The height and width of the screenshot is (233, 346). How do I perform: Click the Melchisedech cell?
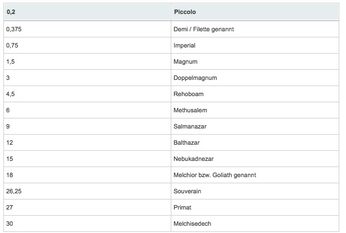(255, 224)
